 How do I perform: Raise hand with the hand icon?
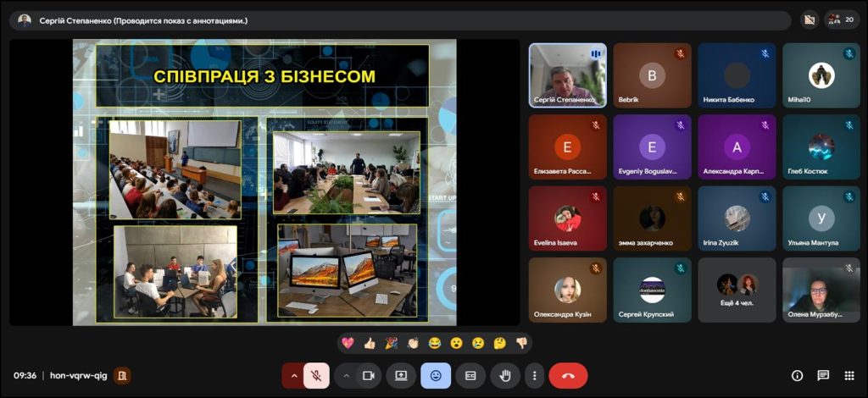pyautogui.click(x=505, y=376)
